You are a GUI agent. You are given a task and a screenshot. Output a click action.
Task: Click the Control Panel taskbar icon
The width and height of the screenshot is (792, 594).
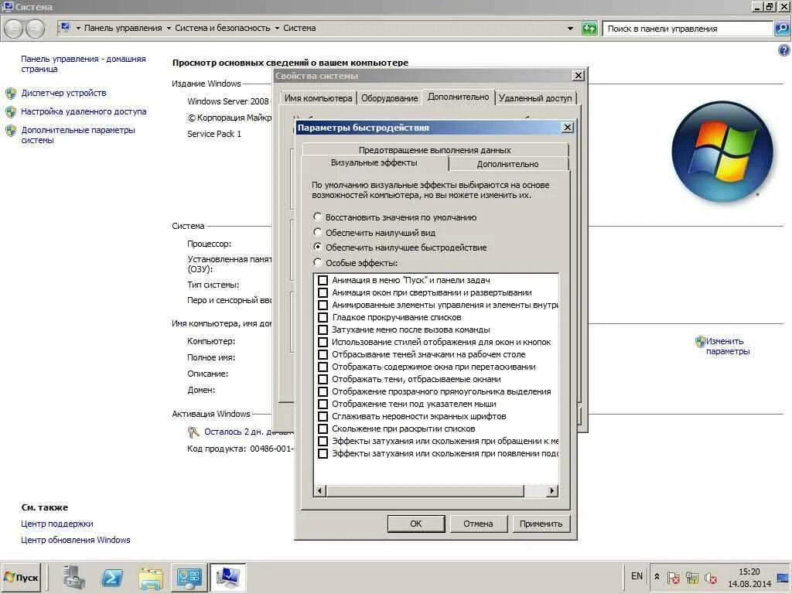[x=189, y=577]
